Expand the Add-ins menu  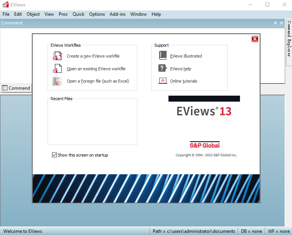coord(118,14)
